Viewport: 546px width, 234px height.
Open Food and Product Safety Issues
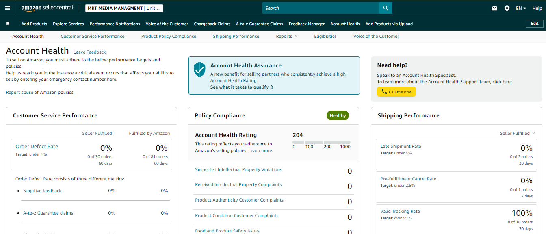(227, 231)
